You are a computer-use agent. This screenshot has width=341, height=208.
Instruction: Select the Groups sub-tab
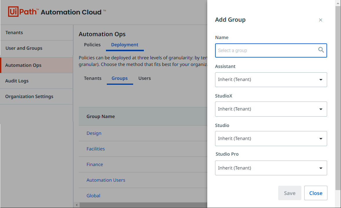(x=120, y=78)
